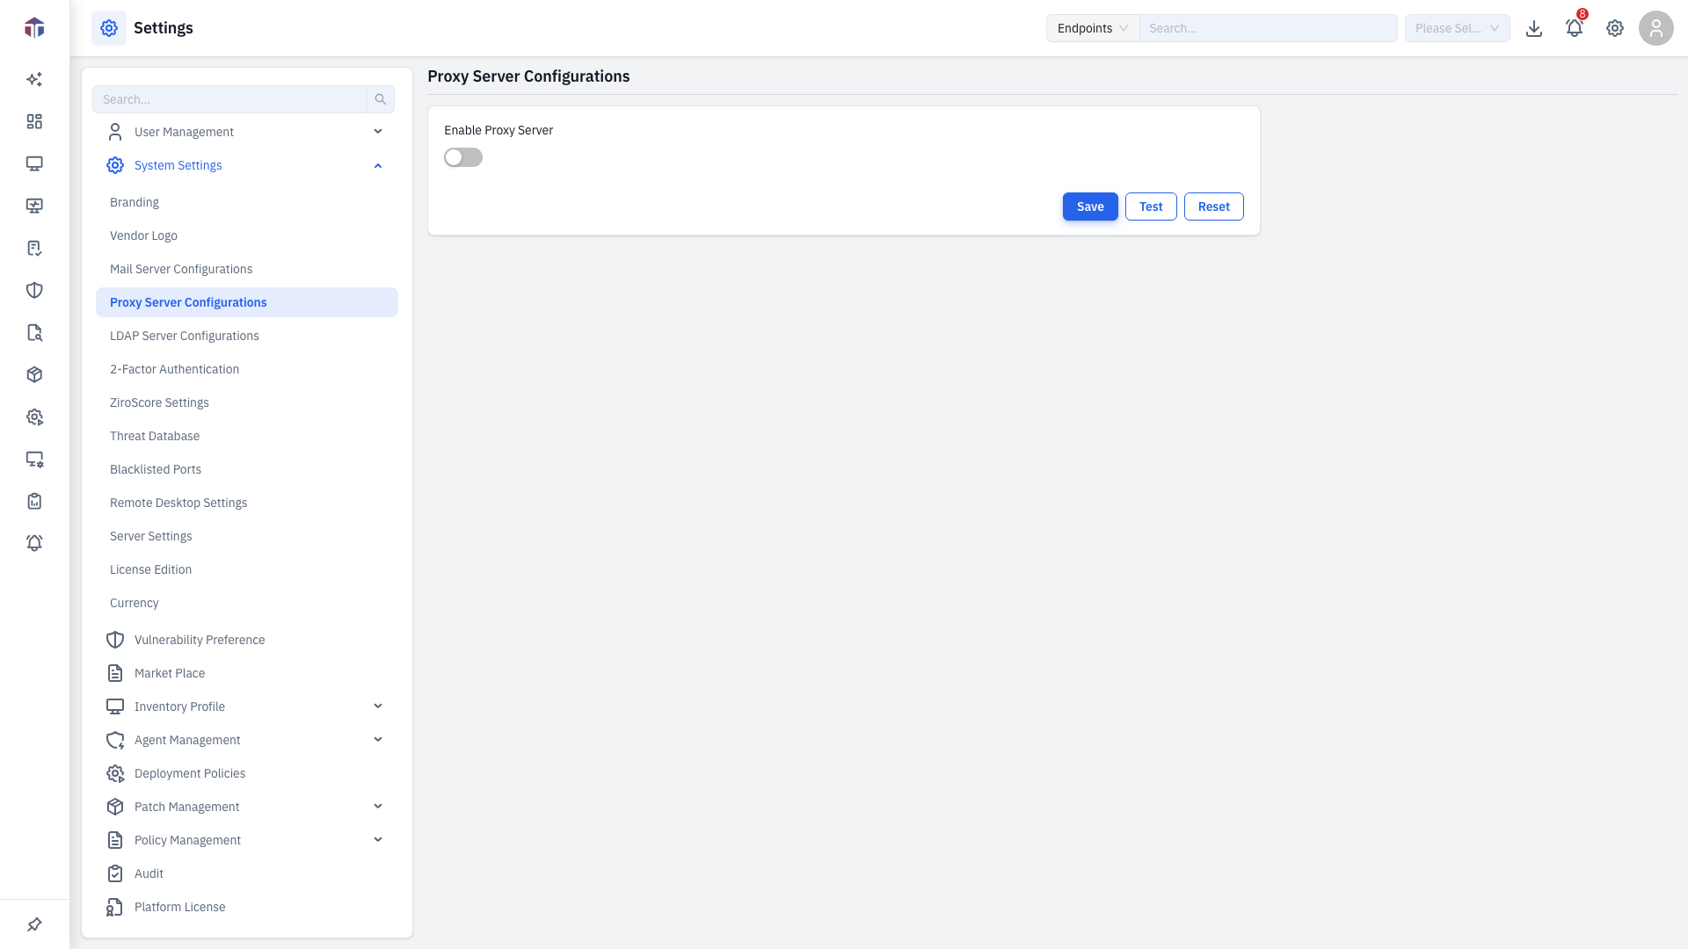The height and width of the screenshot is (949, 1688).
Task: Open Vulnerability Preference label
Action: (x=200, y=640)
